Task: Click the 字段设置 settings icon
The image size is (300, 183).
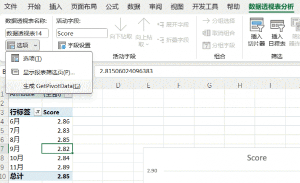Action: (x=62, y=46)
